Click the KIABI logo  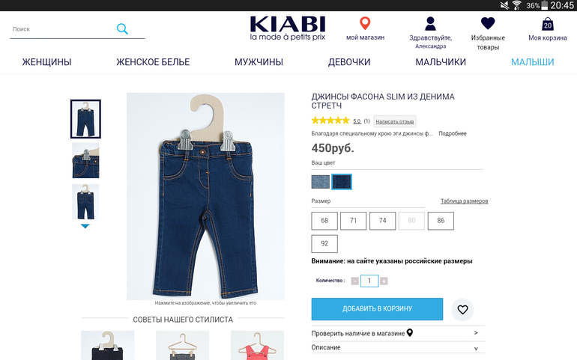point(288,28)
